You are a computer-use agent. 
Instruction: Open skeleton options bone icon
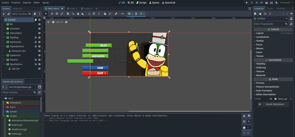pyautogui.click(x=116, y=14)
